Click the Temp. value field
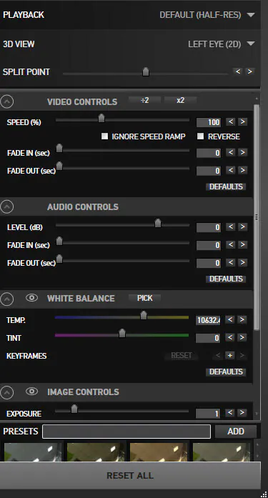This screenshot has height=498, width=268. click(208, 320)
